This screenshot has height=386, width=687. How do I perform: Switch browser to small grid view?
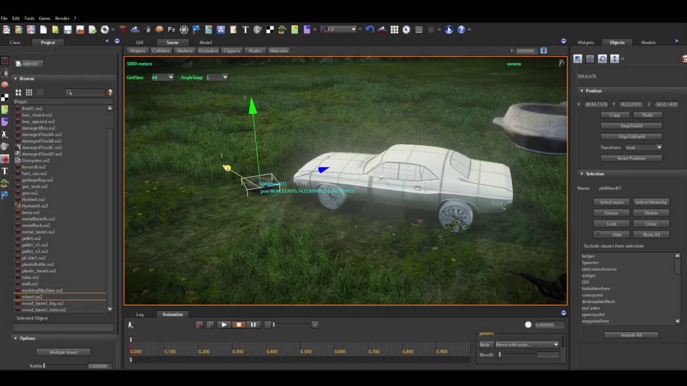(x=29, y=92)
